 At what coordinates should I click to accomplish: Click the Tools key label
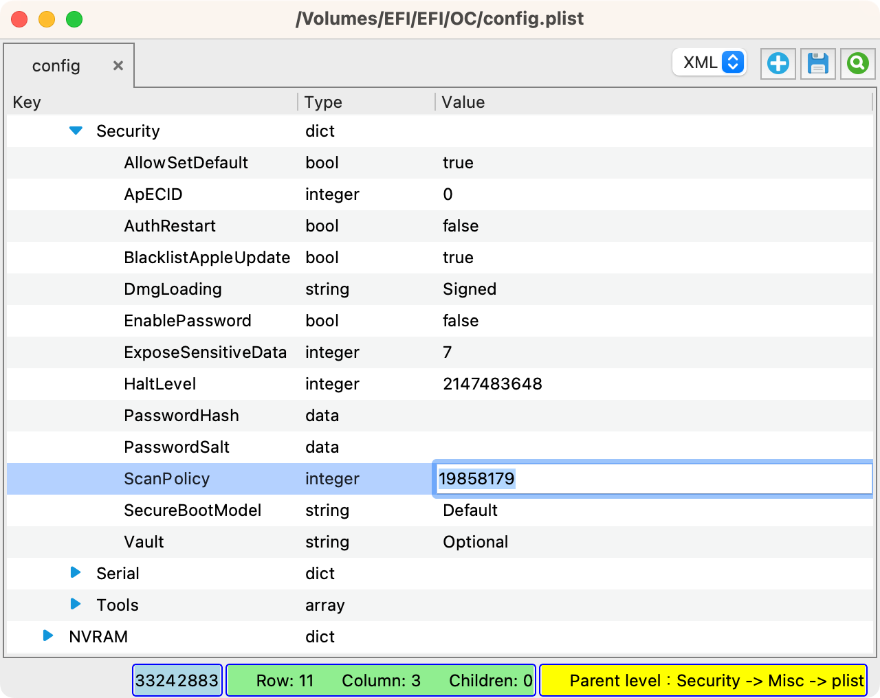[118, 605]
